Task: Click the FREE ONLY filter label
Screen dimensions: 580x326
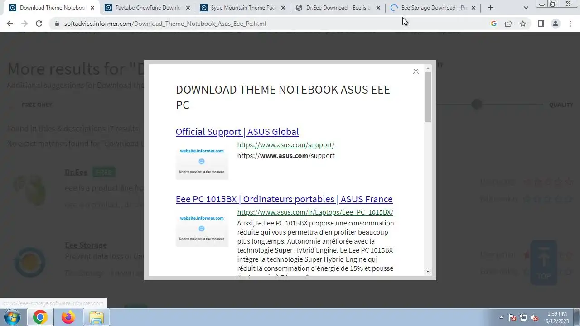Action: tap(37, 105)
